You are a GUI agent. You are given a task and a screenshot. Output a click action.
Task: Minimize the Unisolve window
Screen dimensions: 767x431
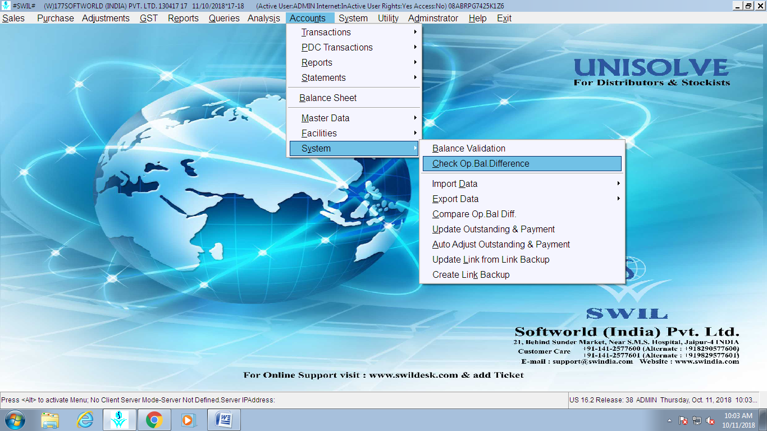pos(737,6)
